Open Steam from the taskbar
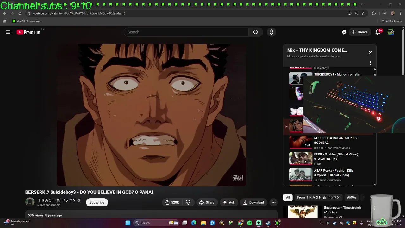 point(268,223)
